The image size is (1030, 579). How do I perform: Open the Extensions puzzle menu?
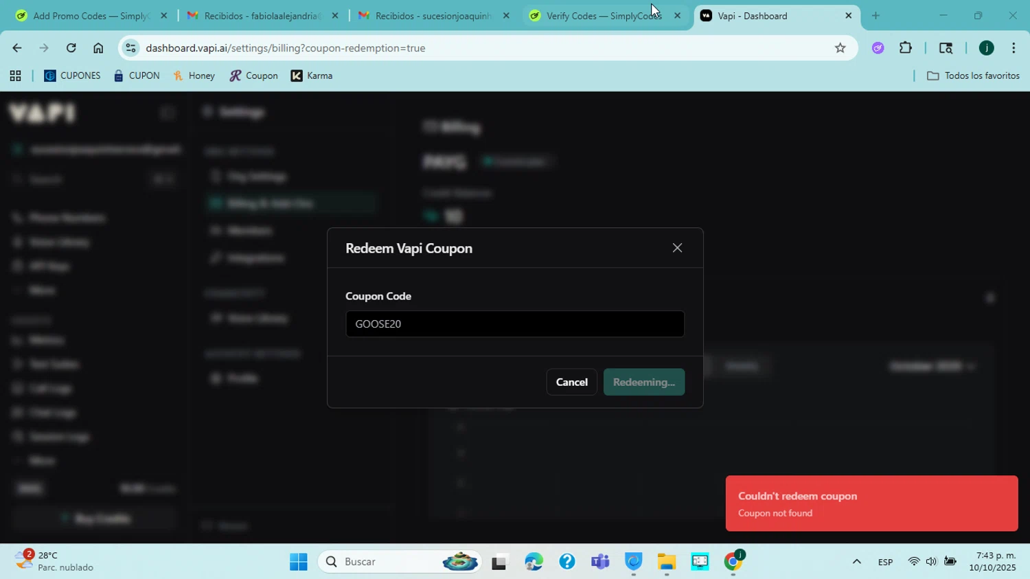click(906, 48)
